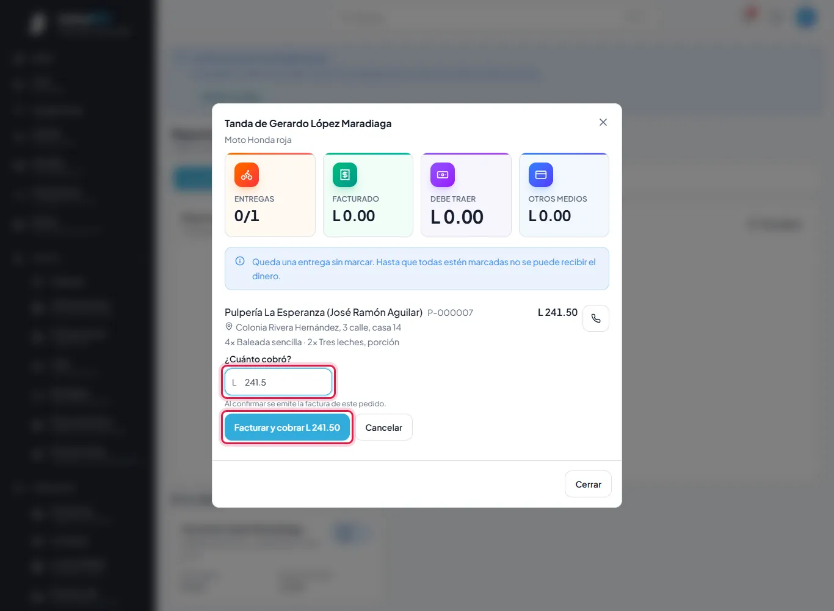Click the L 0.00 value under Otros Medios
Viewport: 834px width, 611px height.
click(550, 216)
